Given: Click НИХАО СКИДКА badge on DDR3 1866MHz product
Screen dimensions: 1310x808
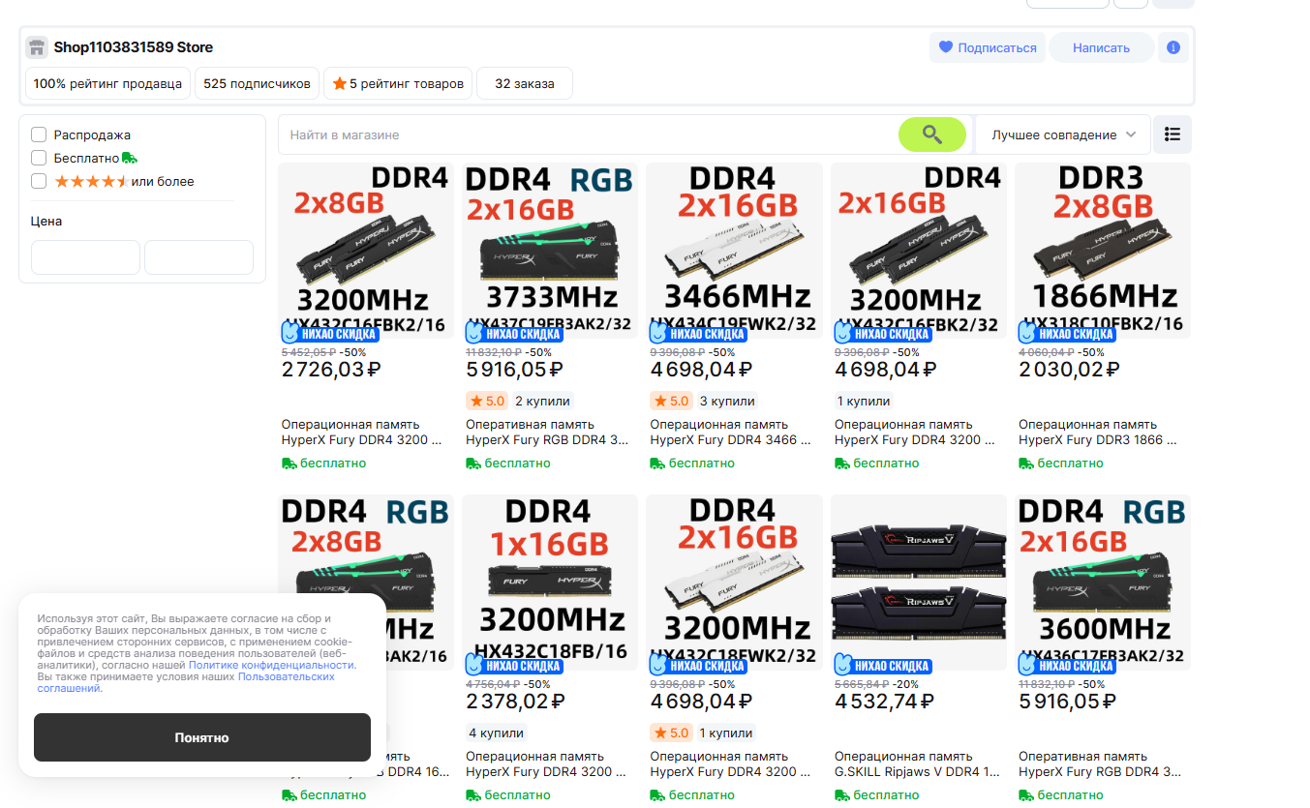Looking at the screenshot, I should pos(1066,334).
